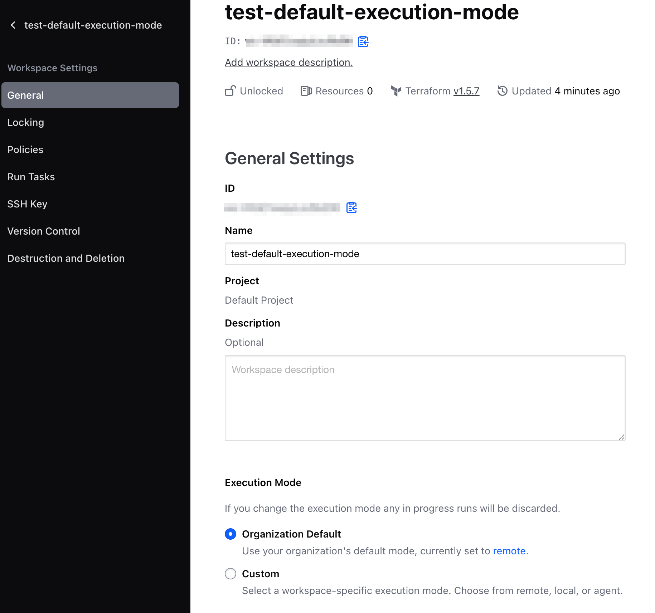Click the Unlocked padlock icon
The image size is (655, 613).
coord(231,91)
